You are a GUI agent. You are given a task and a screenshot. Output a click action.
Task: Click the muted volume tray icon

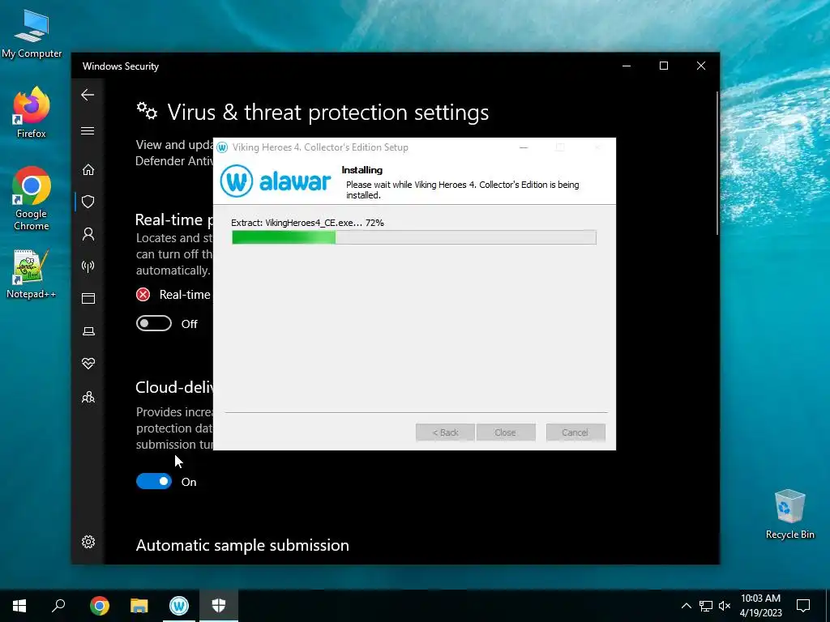click(x=725, y=606)
